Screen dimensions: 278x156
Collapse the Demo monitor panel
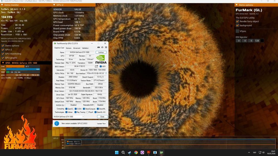[2, 5]
